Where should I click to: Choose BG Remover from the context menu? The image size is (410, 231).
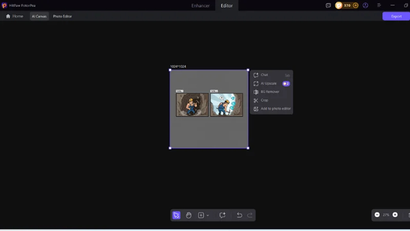(x=271, y=92)
